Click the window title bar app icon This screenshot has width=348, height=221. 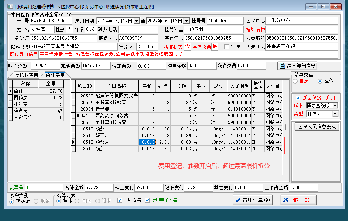pyautogui.click(x=10, y=7)
